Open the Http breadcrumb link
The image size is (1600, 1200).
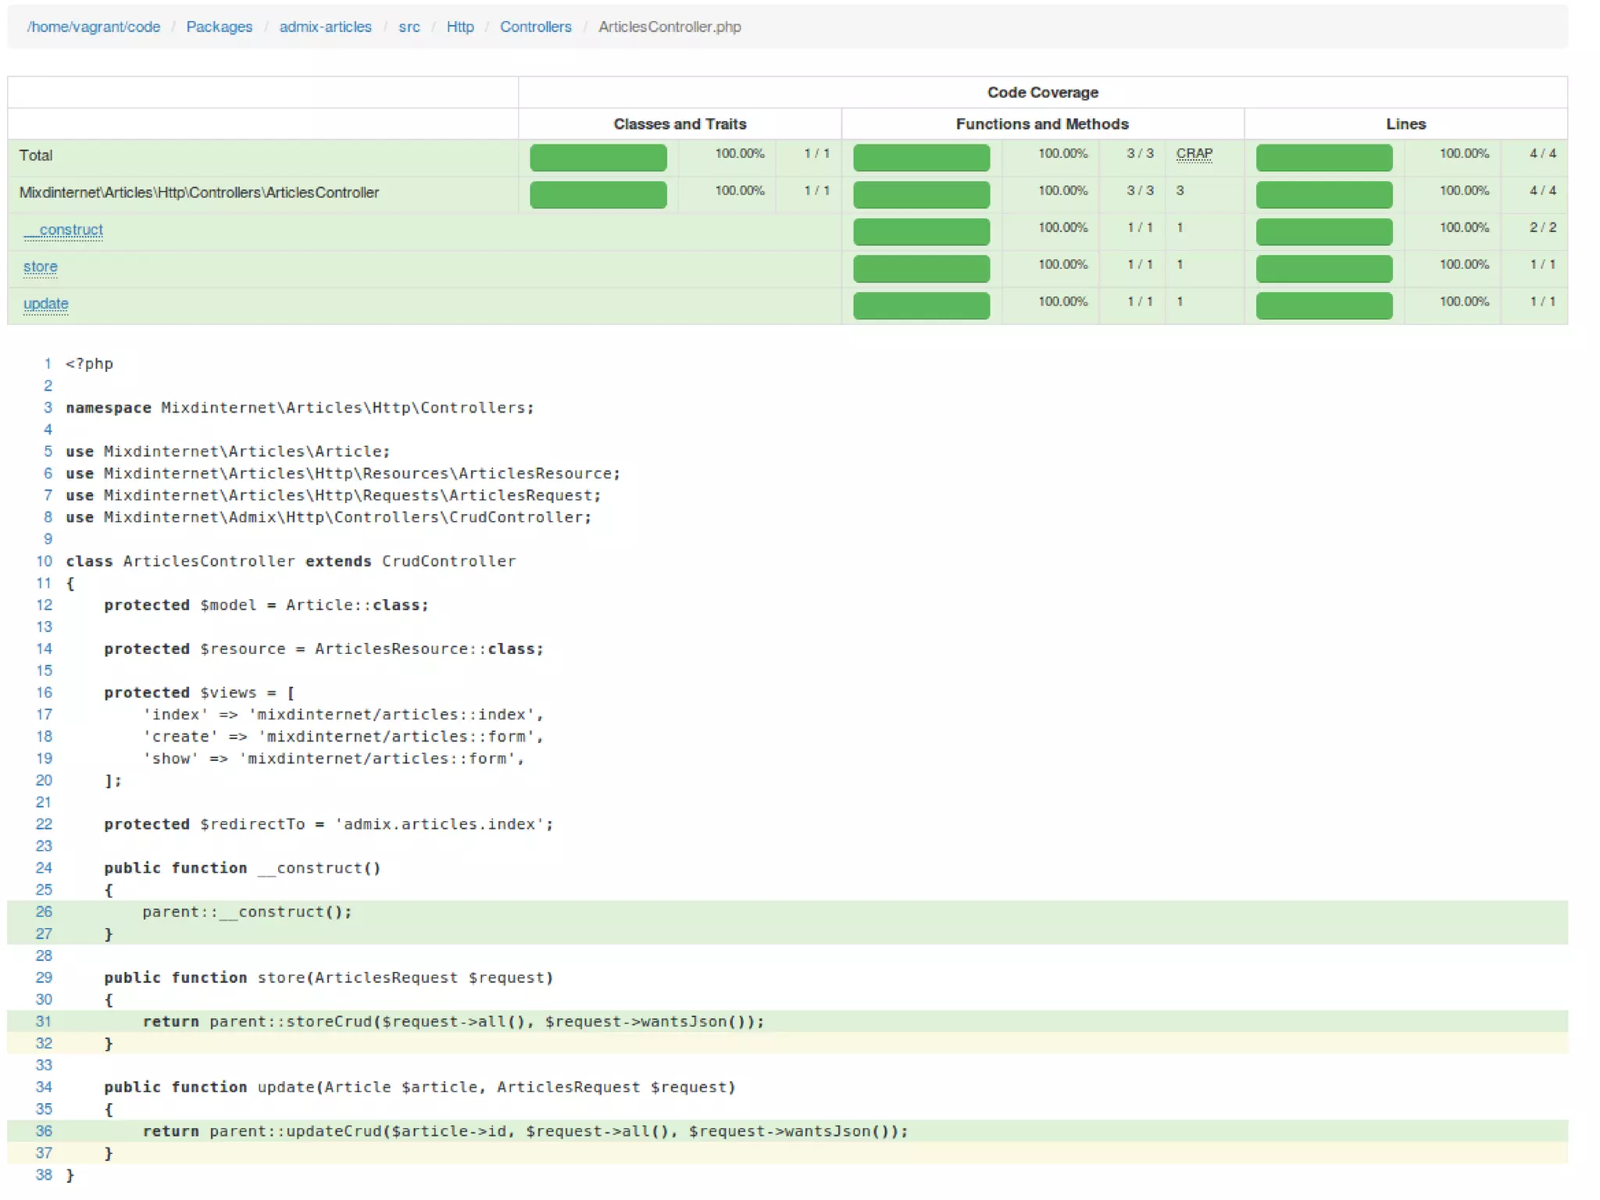459,27
